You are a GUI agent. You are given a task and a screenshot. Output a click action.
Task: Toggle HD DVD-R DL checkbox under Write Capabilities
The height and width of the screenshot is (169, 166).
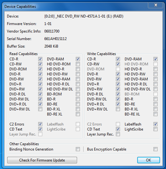point(155,84)
